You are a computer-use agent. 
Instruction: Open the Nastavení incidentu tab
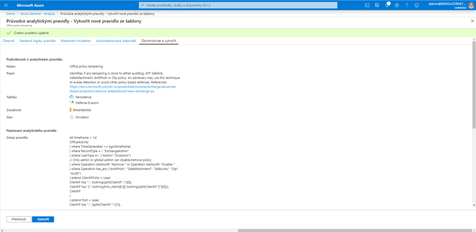coord(76,41)
